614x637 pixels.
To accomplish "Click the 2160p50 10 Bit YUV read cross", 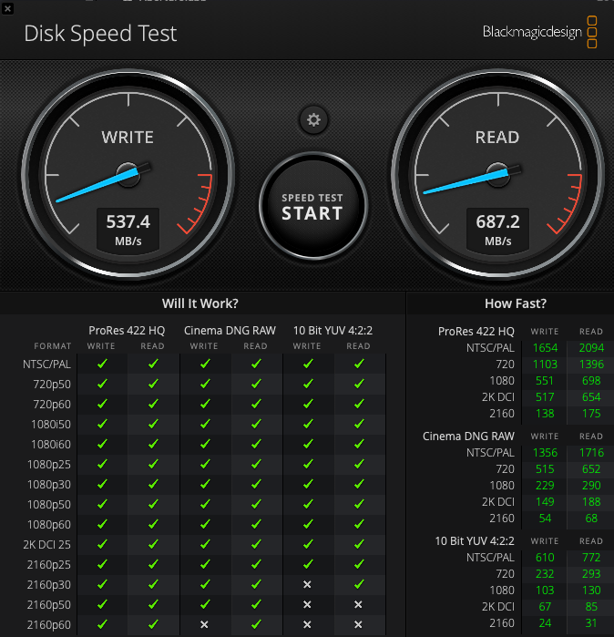I will point(358,604).
